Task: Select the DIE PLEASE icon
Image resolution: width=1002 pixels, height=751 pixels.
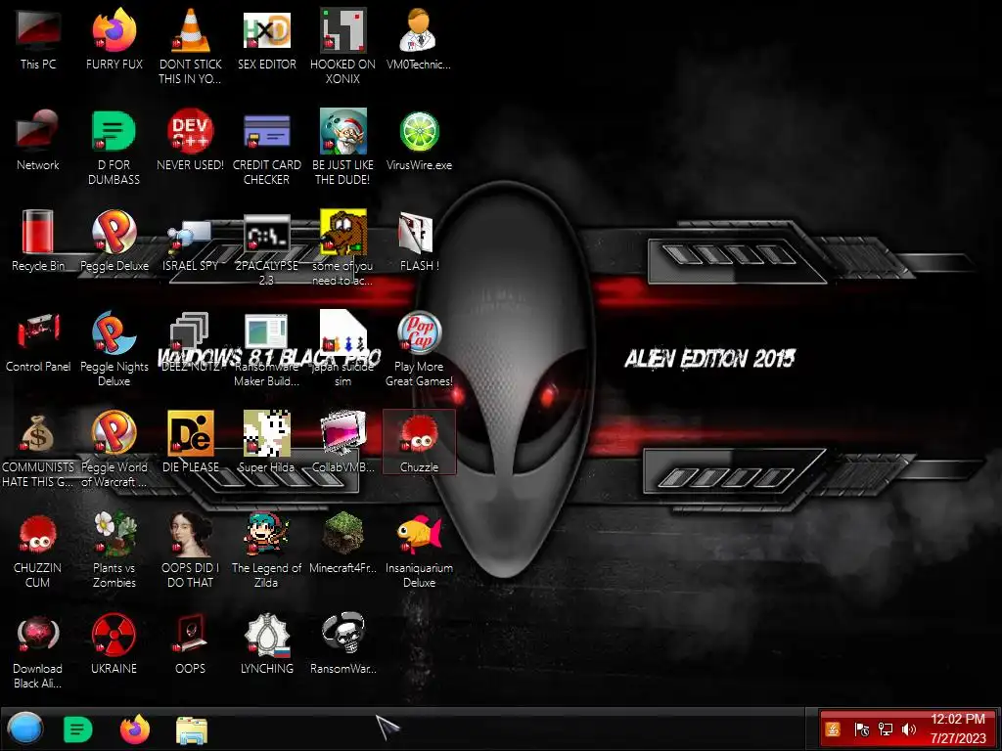Action: [x=191, y=442]
